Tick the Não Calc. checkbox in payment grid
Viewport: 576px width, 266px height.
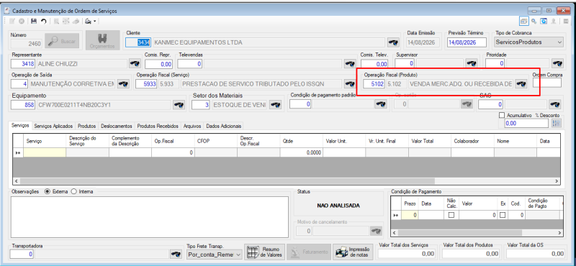[451, 215]
